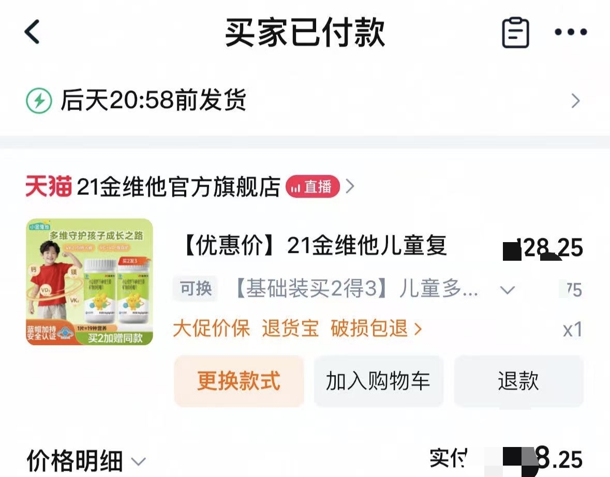This screenshot has height=477, width=610.
Task: Open the product thumbnail image
Action: [90, 281]
